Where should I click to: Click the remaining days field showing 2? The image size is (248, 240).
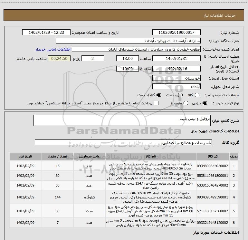point(93,58)
